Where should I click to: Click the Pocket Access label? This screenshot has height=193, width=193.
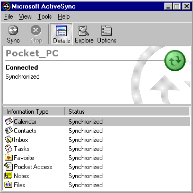click(x=33, y=167)
